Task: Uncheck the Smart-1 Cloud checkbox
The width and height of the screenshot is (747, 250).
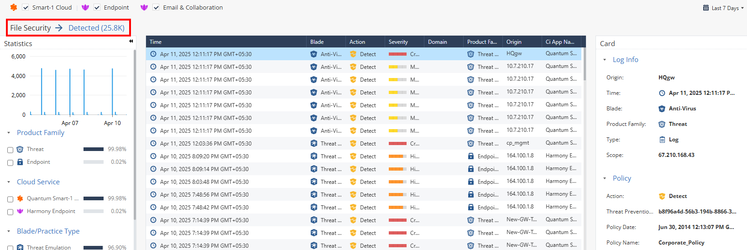Action: [26, 7]
